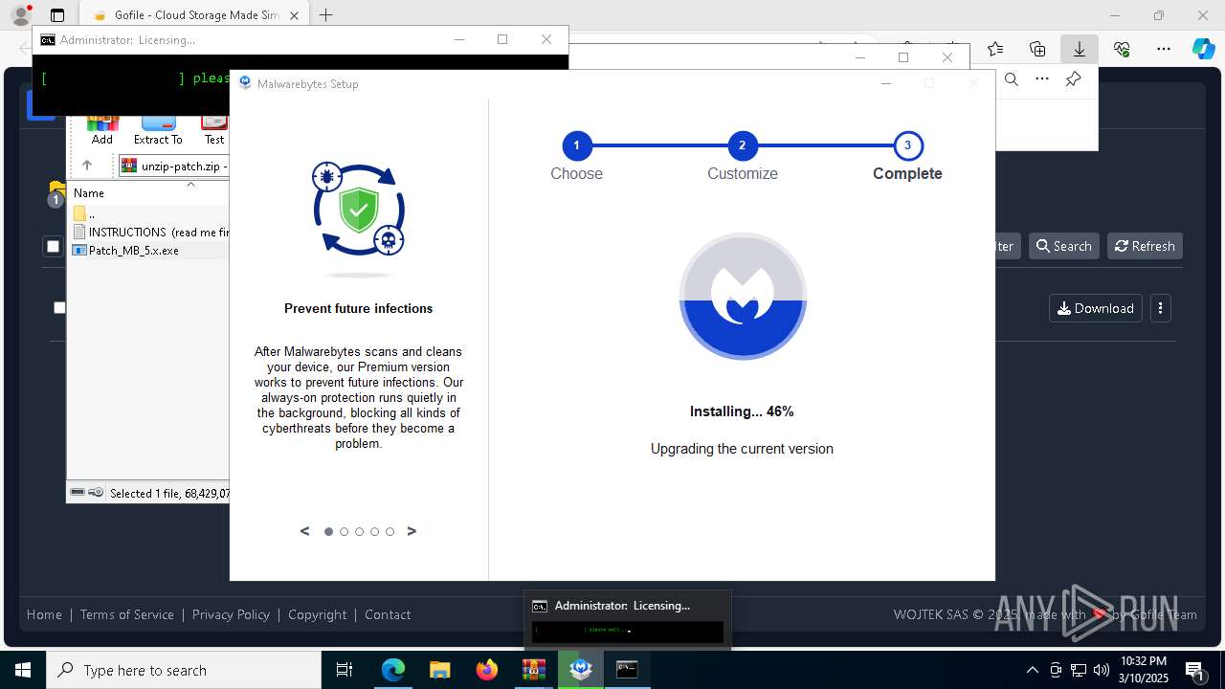
Task: Open Copyright footer link
Action: (318, 614)
